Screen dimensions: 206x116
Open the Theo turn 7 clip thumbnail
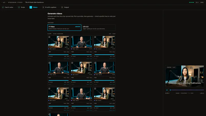pos(81,93)
